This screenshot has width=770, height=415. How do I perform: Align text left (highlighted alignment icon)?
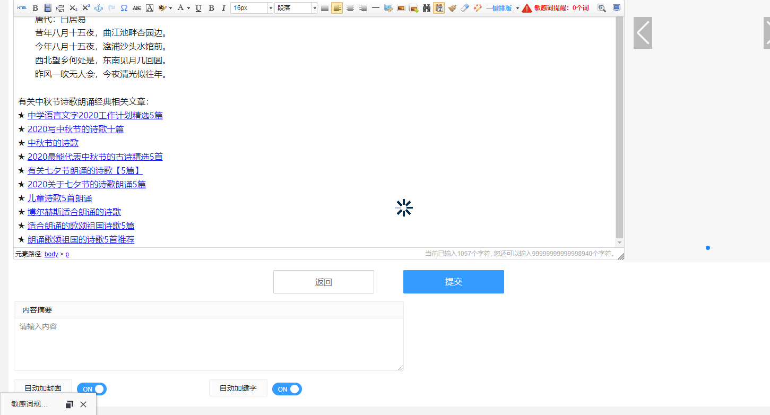pos(337,8)
